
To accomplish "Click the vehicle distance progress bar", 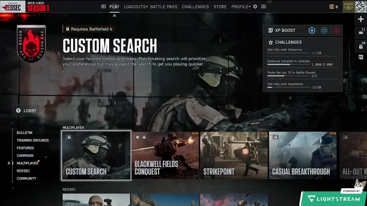I will click(288, 64).
